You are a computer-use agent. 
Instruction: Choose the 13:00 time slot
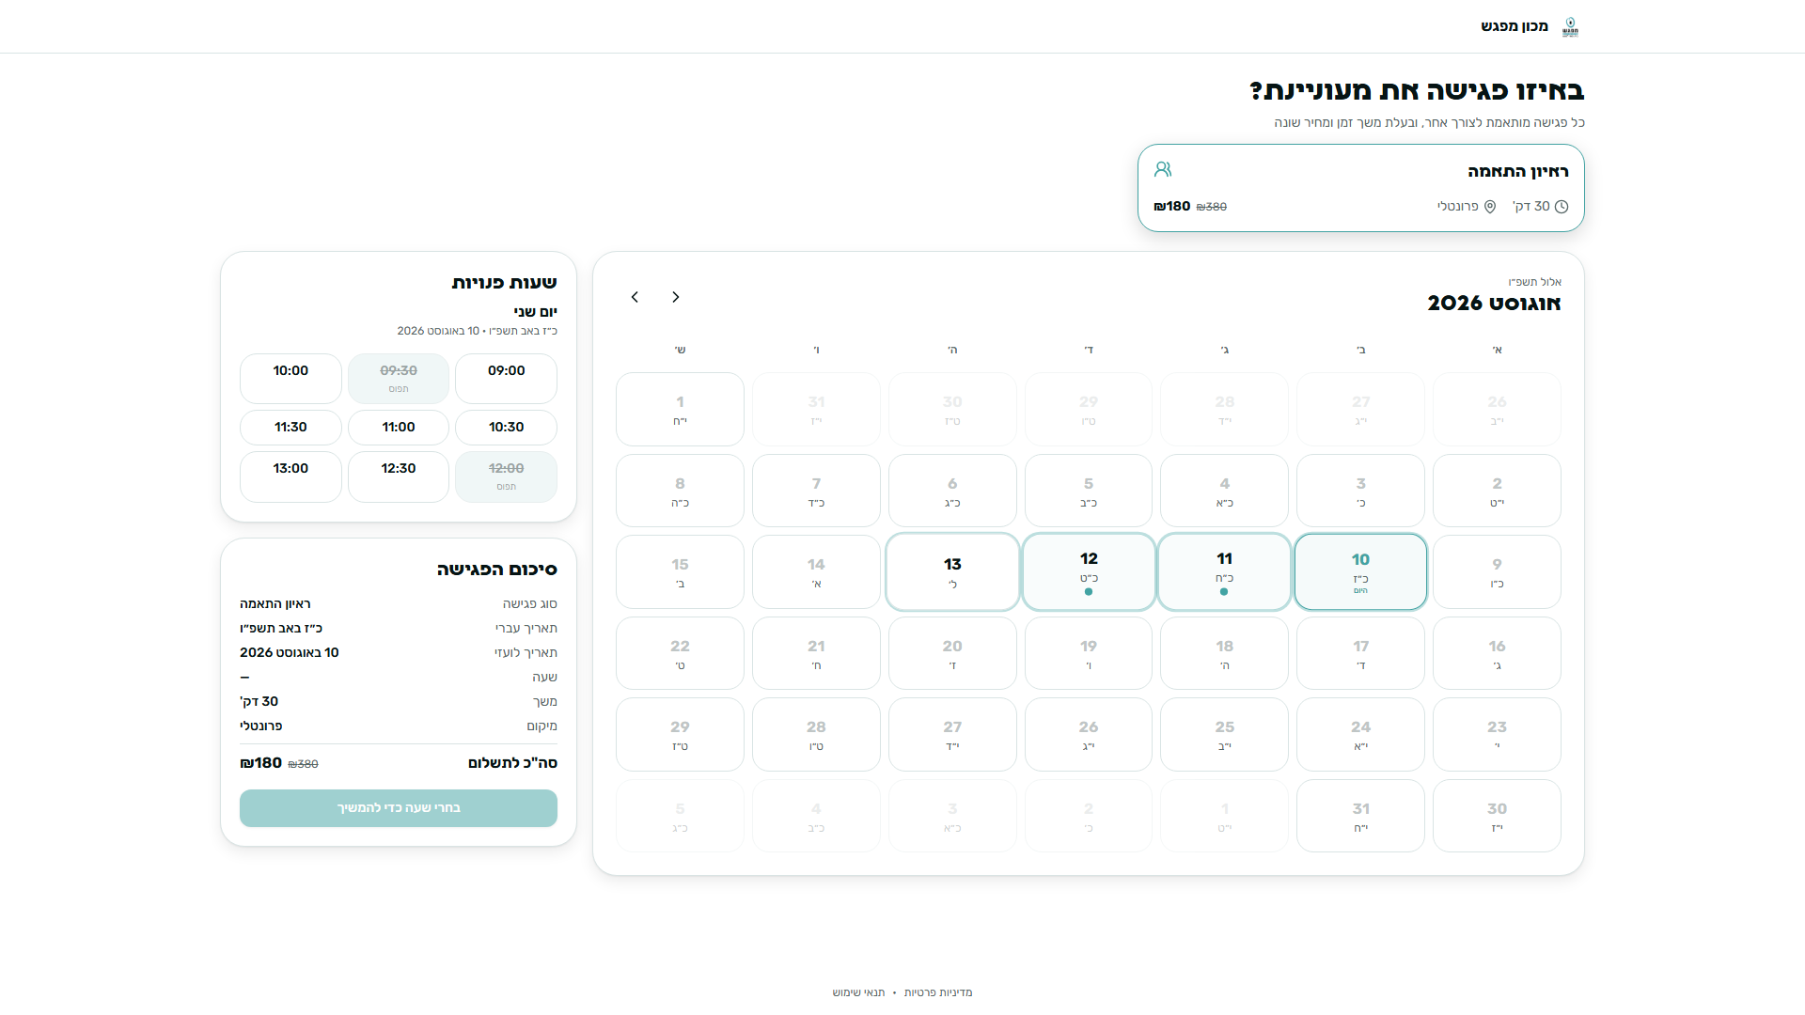290,476
